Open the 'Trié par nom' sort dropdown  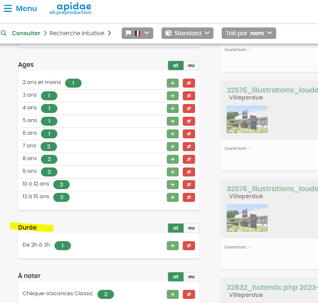coord(249,33)
